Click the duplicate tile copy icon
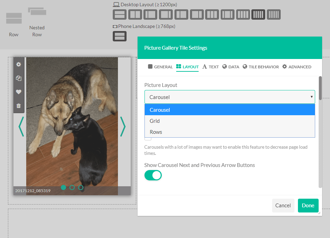Viewport: 330px width, 238px height. (x=19, y=78)
